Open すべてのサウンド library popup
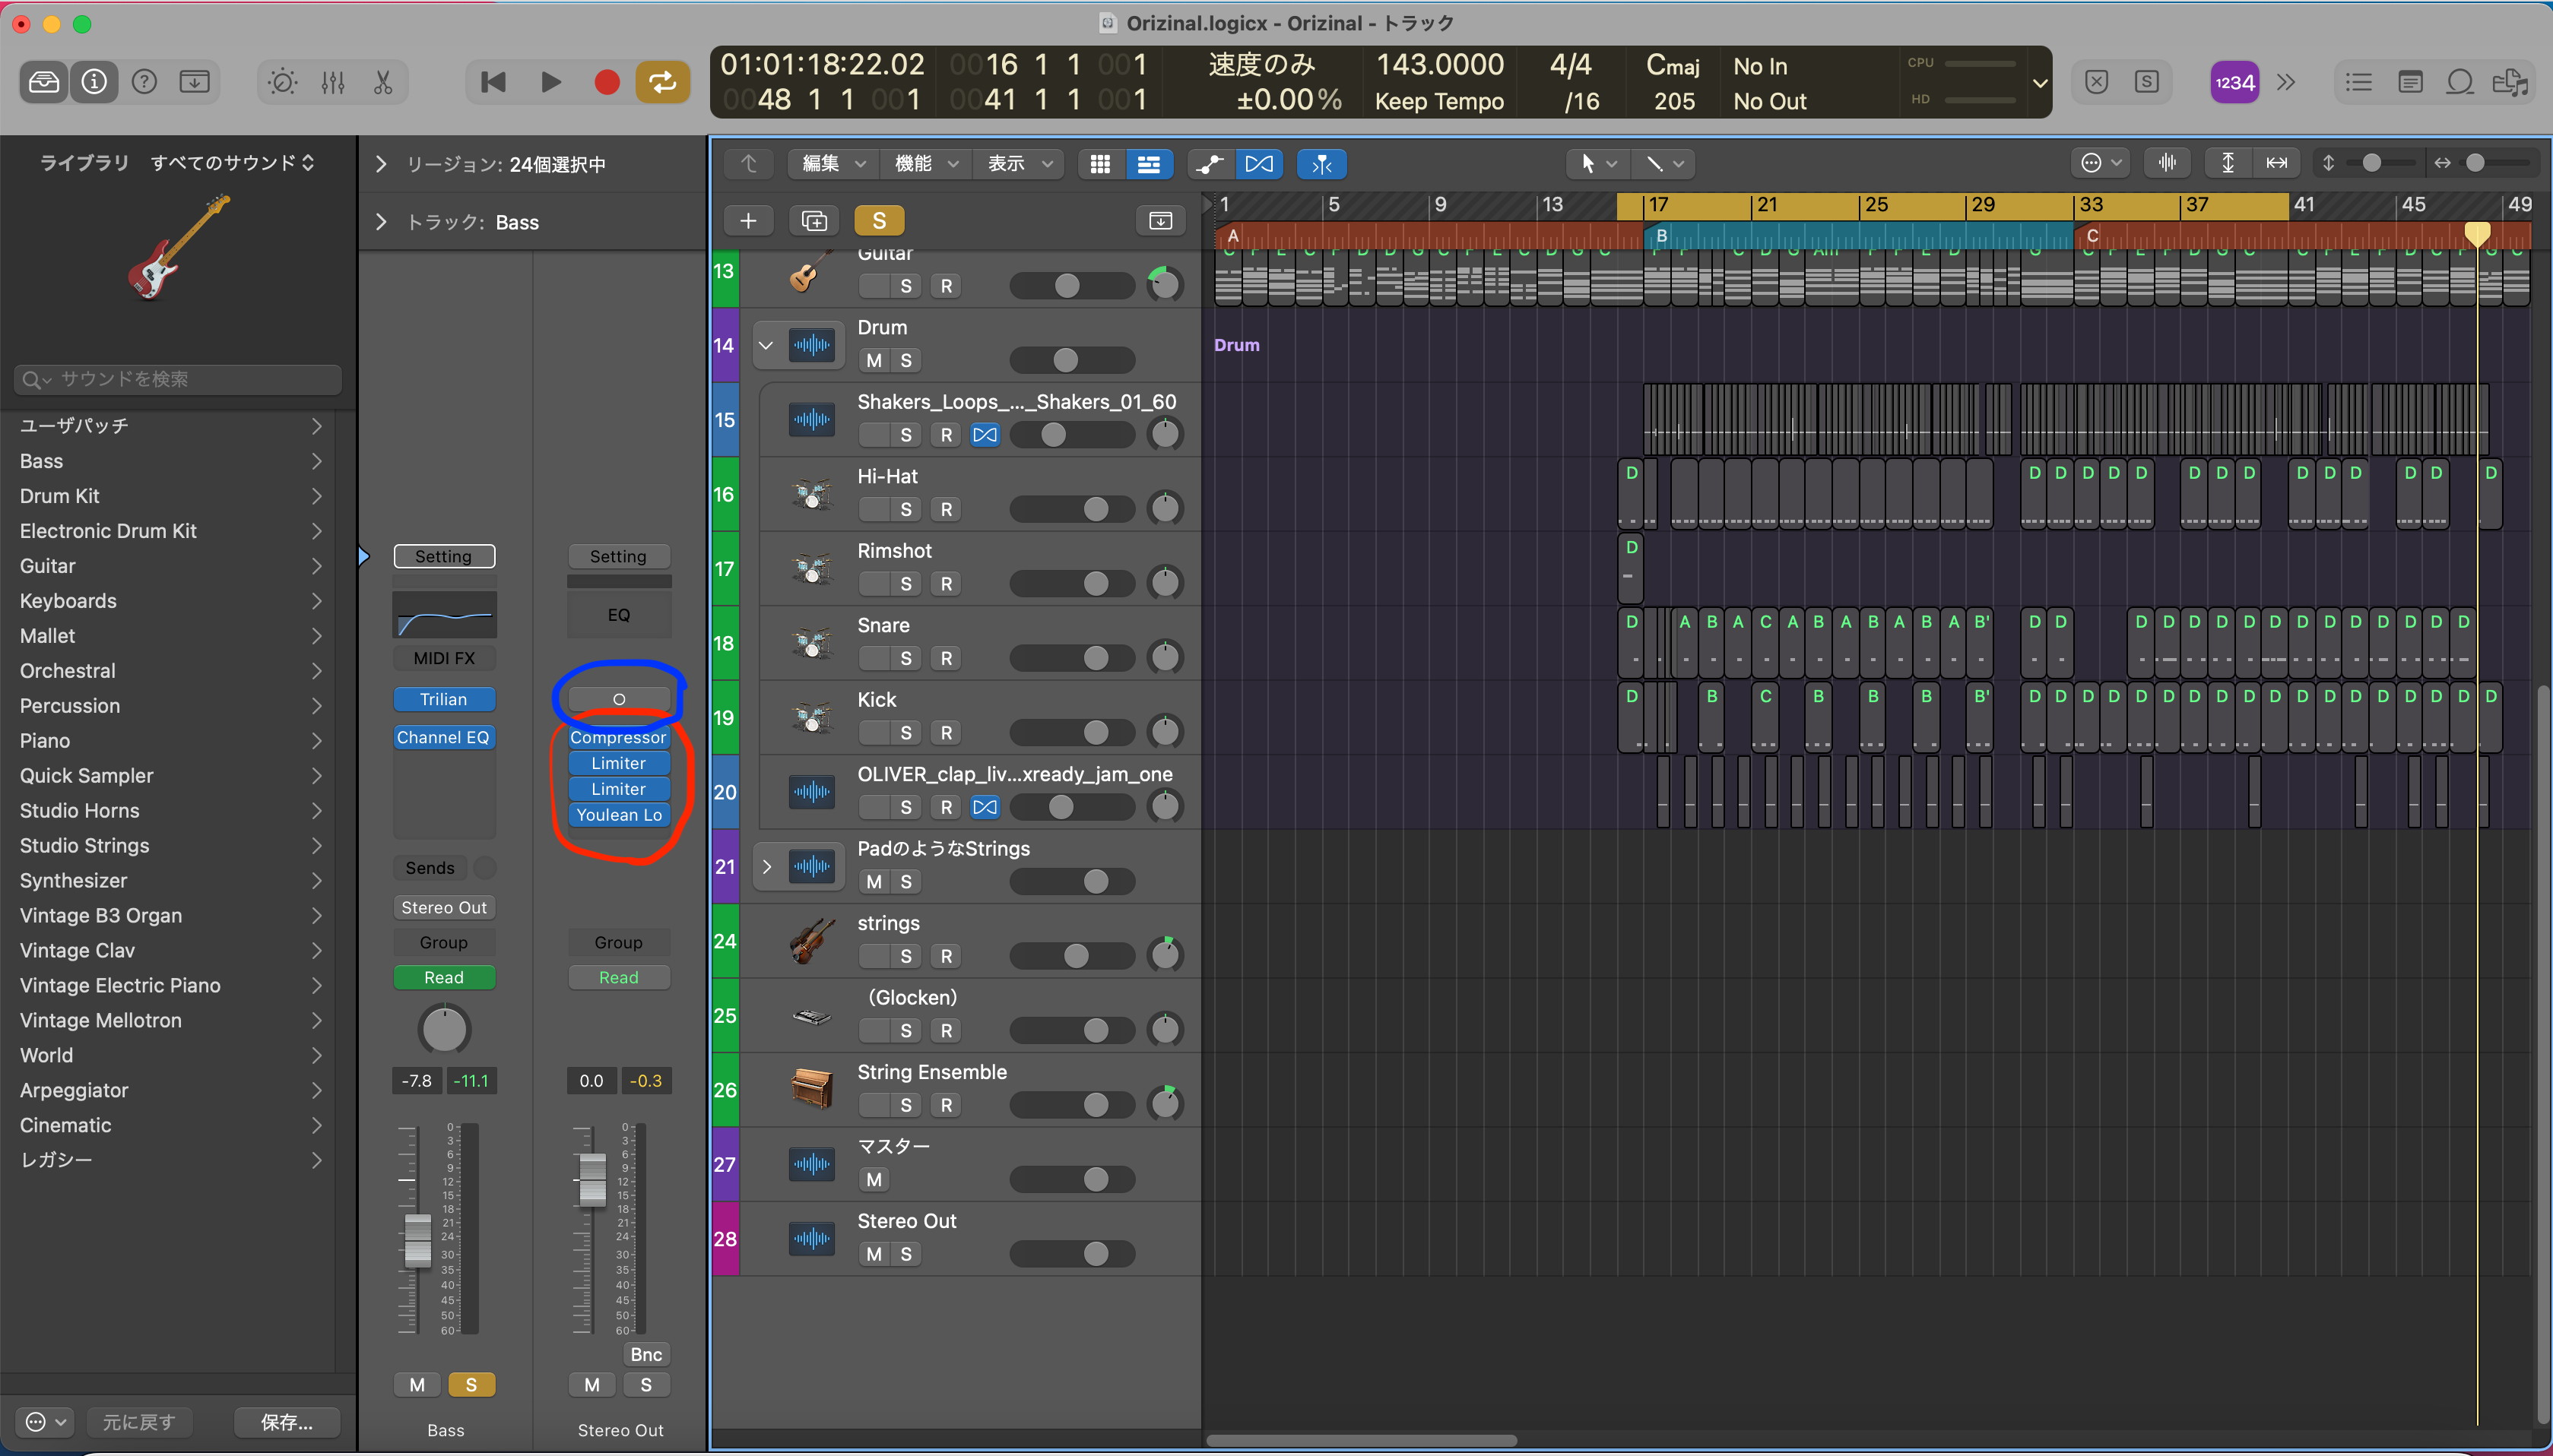 [x=232, y=163]
